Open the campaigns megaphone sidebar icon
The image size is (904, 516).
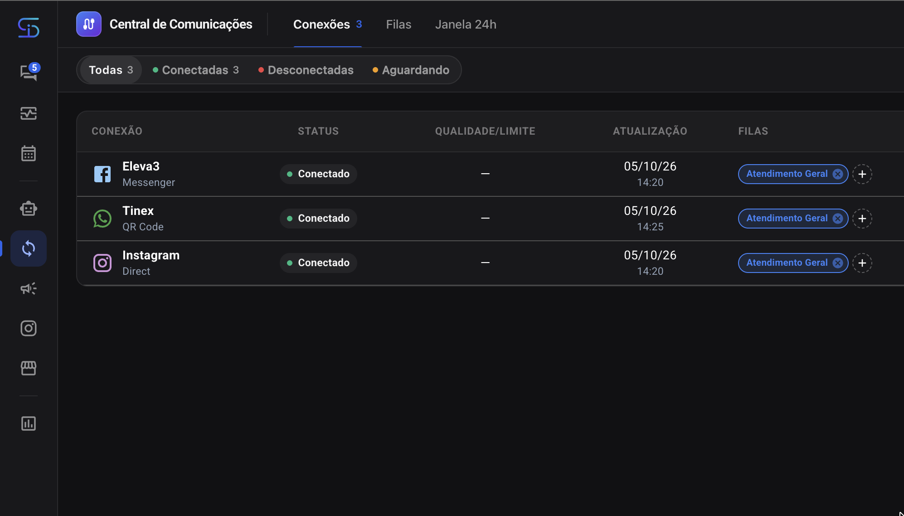(29, 288)
